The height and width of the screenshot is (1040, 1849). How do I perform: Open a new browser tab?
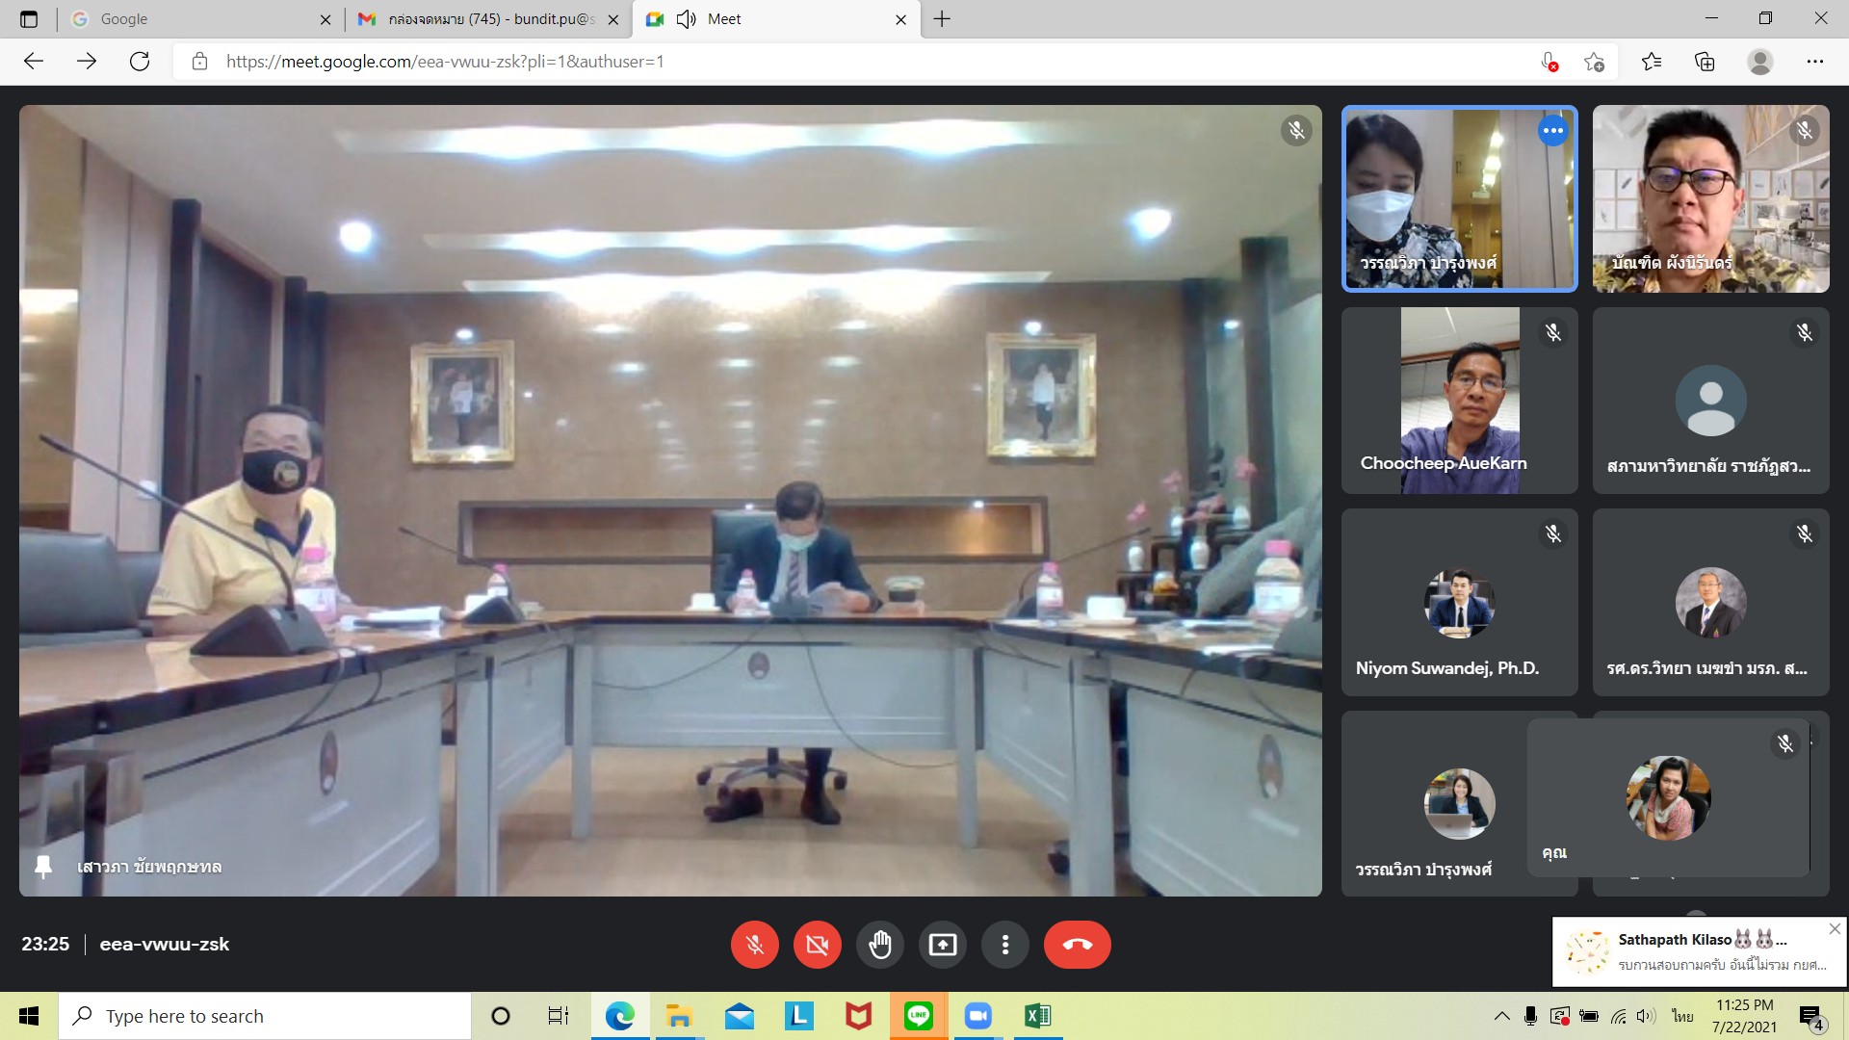(x=942, y=19)
